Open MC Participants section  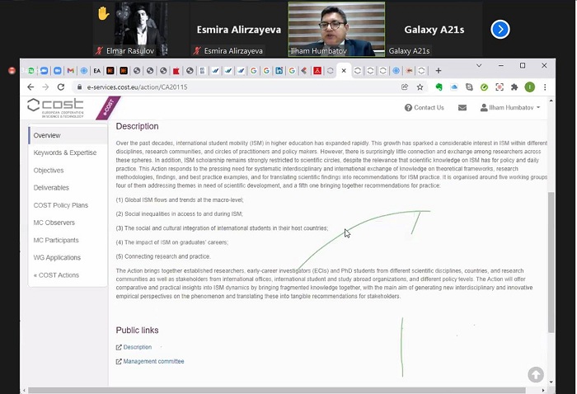[x=56, y=240]
